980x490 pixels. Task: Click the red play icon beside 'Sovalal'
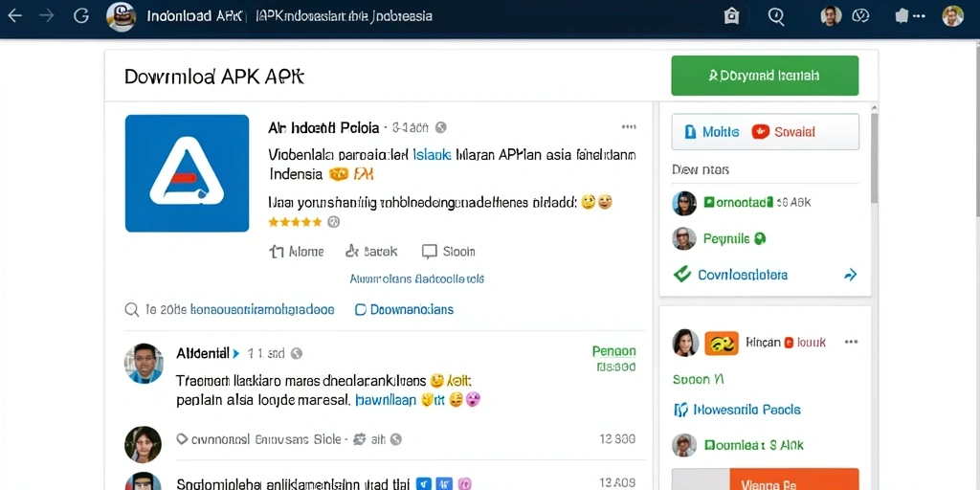[760, 131]
